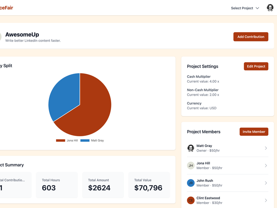277x208 pixels.
Task: Toggle Jona Hill legend item in chart
Action: 67,140
